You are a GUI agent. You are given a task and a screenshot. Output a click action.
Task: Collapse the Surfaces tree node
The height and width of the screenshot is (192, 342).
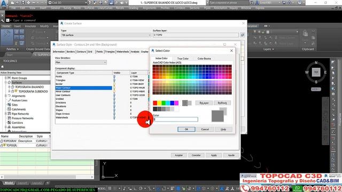(x=6, y=82)
